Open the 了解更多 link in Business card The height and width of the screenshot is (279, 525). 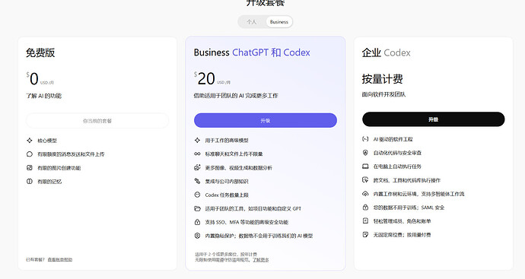point(261,260)
